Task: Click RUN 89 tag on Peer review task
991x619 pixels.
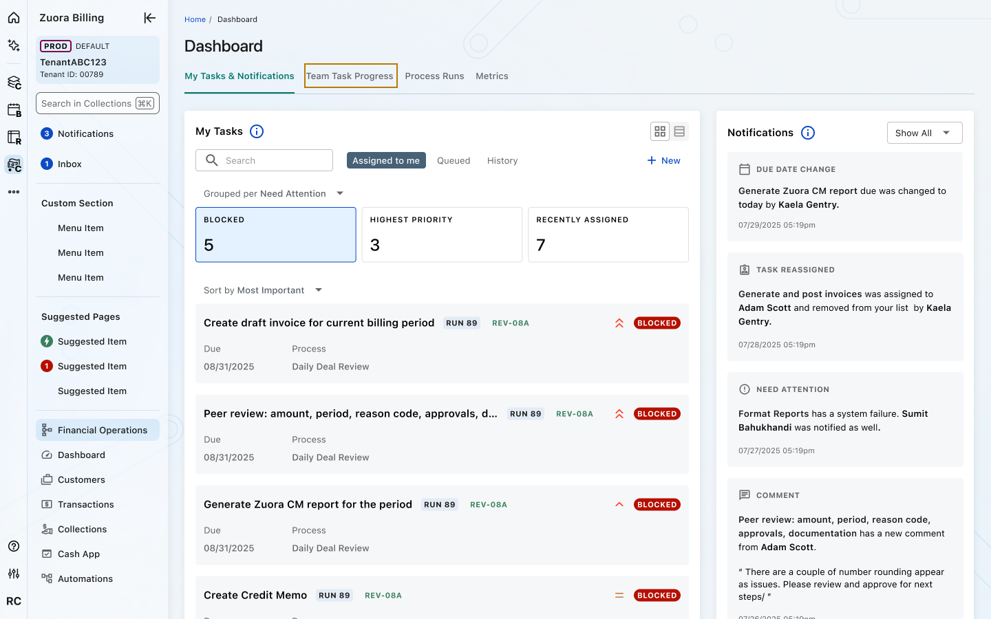Action: point(526,414)
